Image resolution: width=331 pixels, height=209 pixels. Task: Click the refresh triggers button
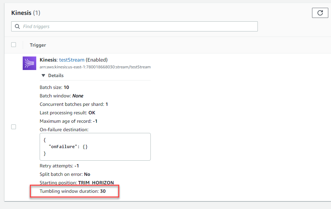coord(320,13)
